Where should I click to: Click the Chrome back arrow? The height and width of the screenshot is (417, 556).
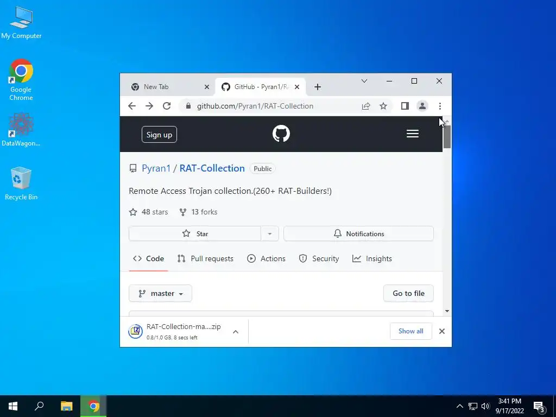[x=132, y=106]
